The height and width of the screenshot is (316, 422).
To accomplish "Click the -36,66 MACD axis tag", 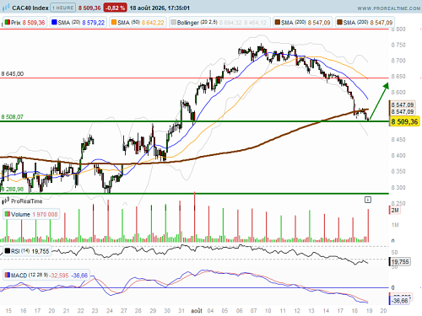I will [x=400, y=301].
